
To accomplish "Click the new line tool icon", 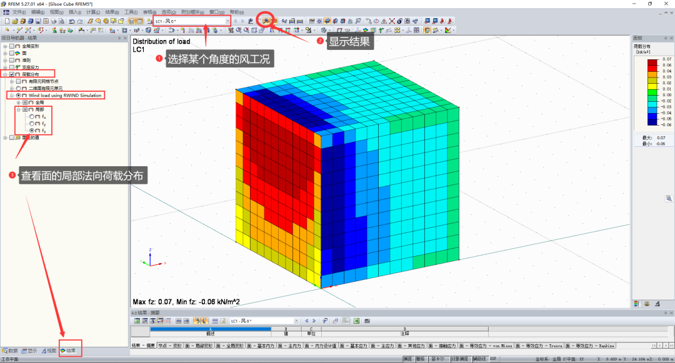I will point(19,30).
